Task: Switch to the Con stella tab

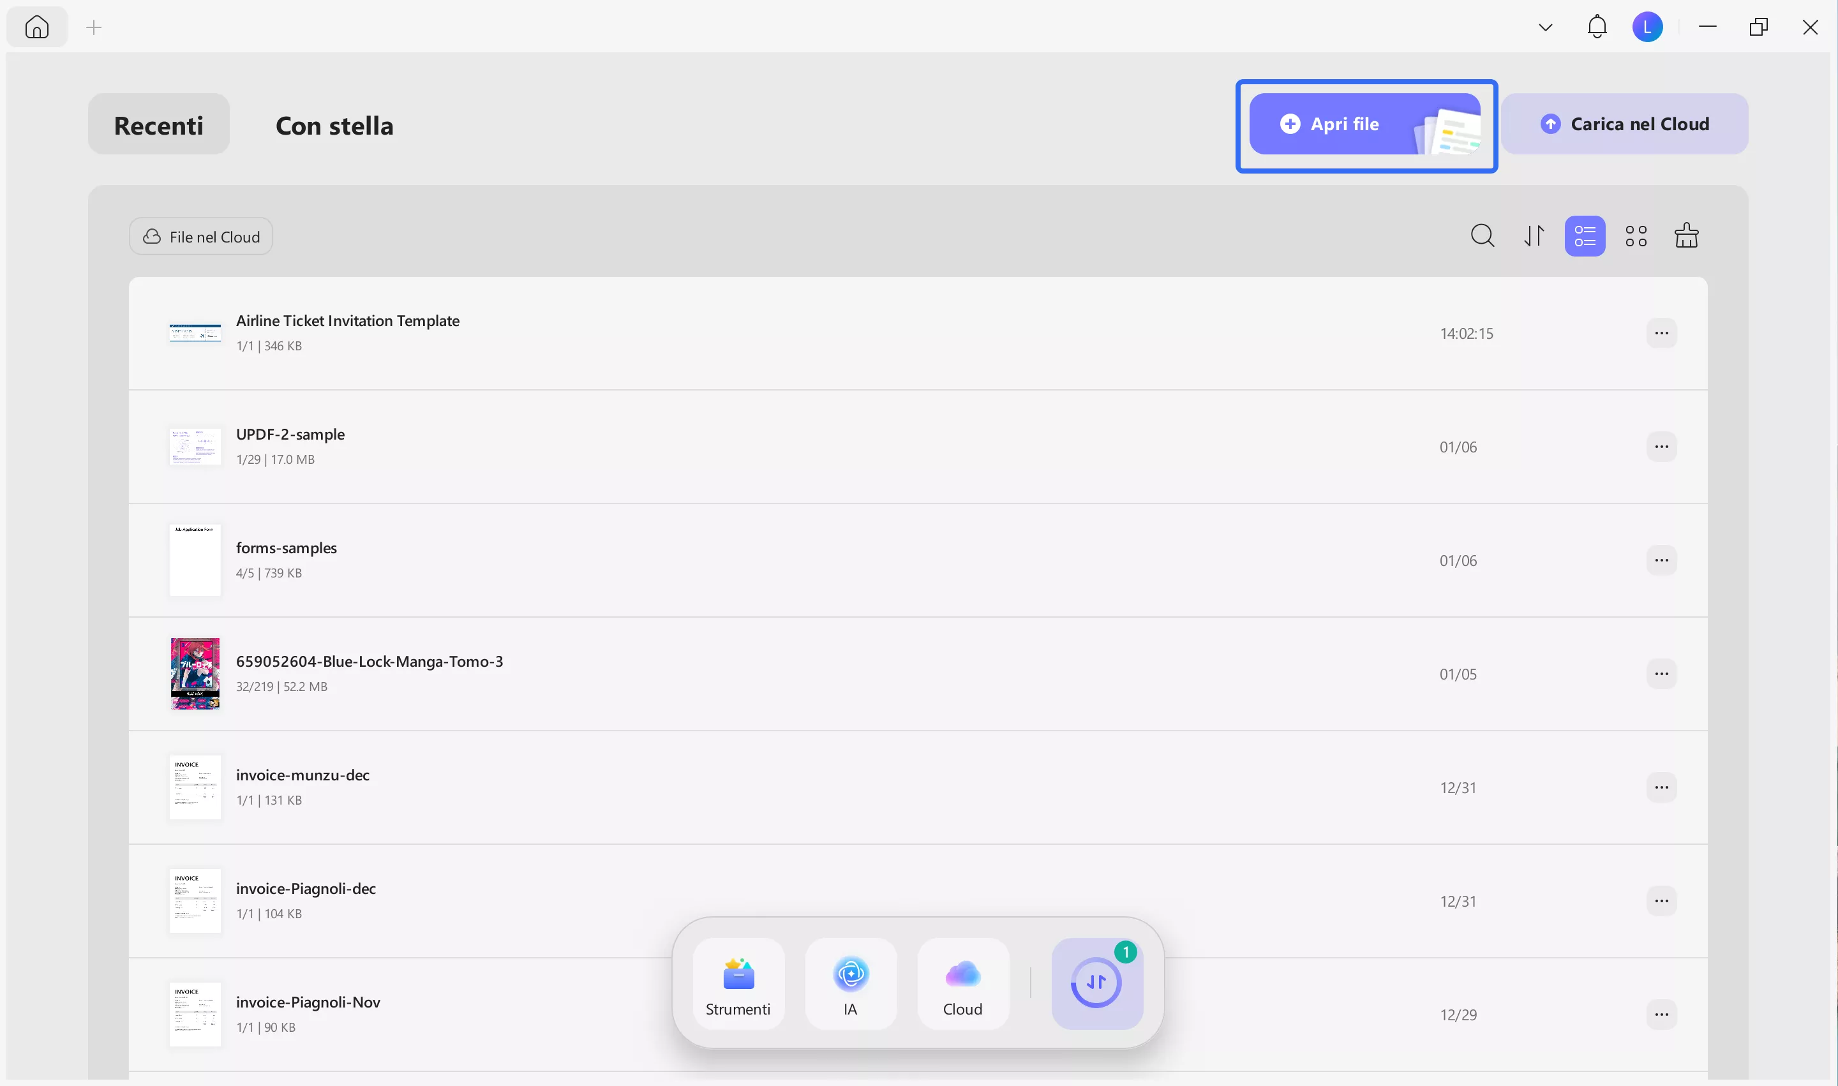Action: 334,125
